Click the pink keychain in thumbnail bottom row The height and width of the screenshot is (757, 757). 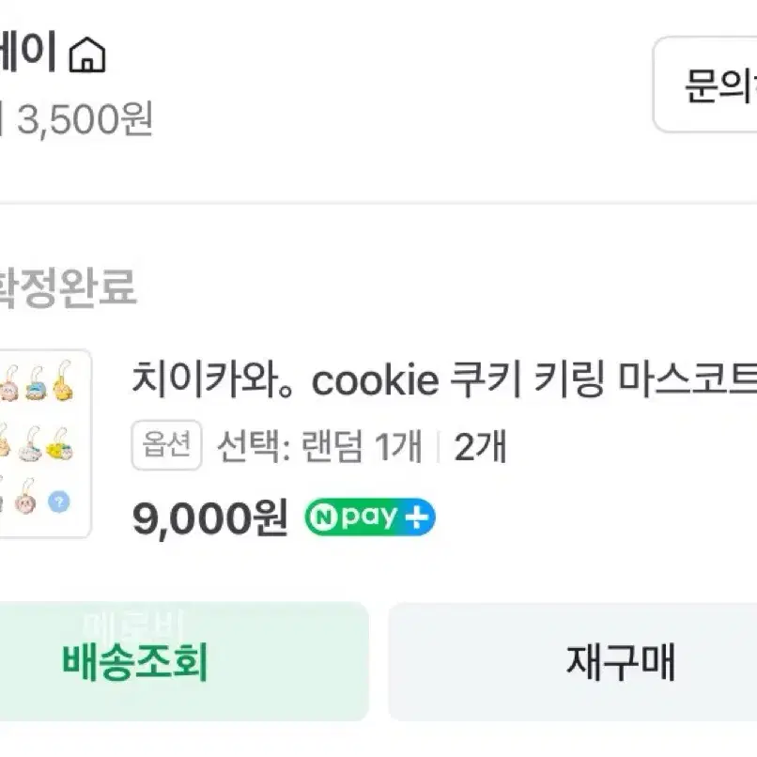coord(25,497)
